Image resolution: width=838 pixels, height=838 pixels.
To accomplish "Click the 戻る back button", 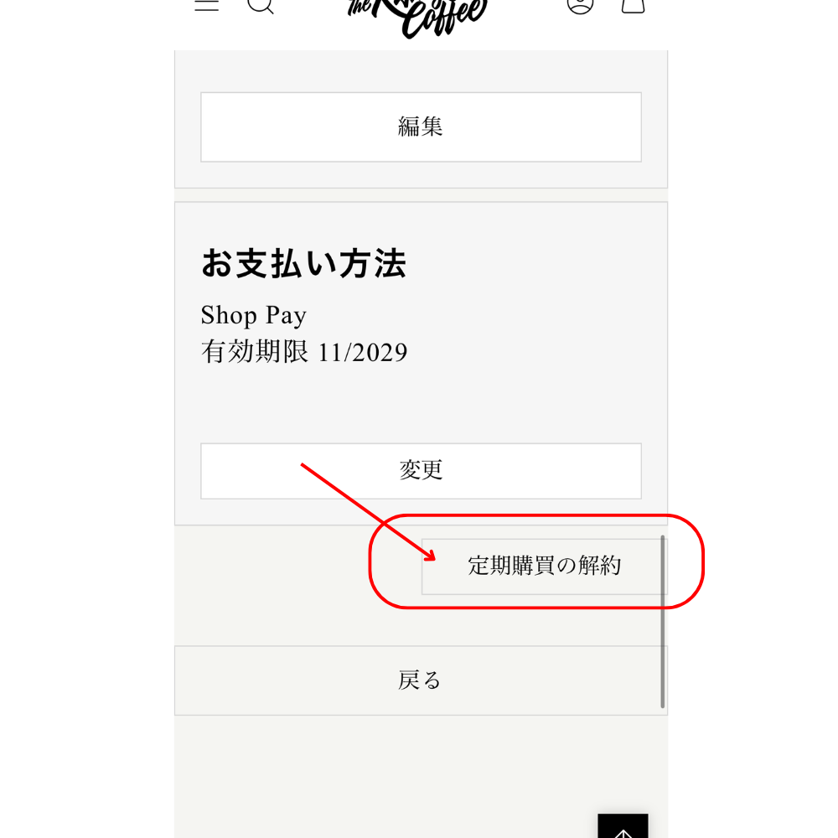I will pos(422,680).
